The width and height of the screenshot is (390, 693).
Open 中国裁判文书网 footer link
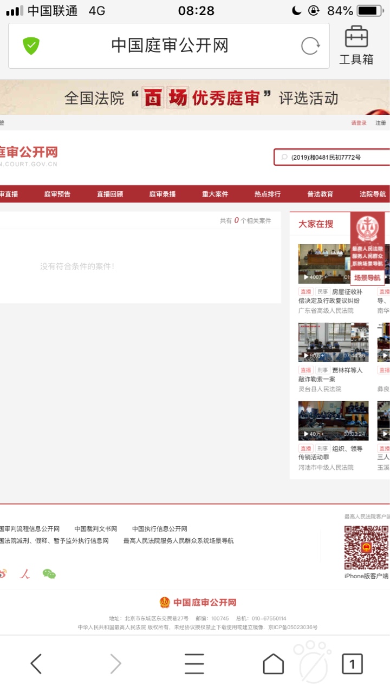tap(96, 529)
